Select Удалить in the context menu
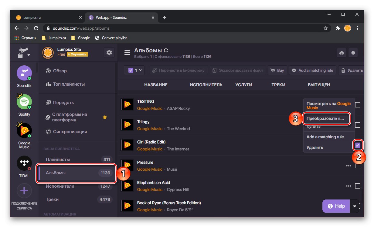The image size is (374, 227). coord(315,147)
